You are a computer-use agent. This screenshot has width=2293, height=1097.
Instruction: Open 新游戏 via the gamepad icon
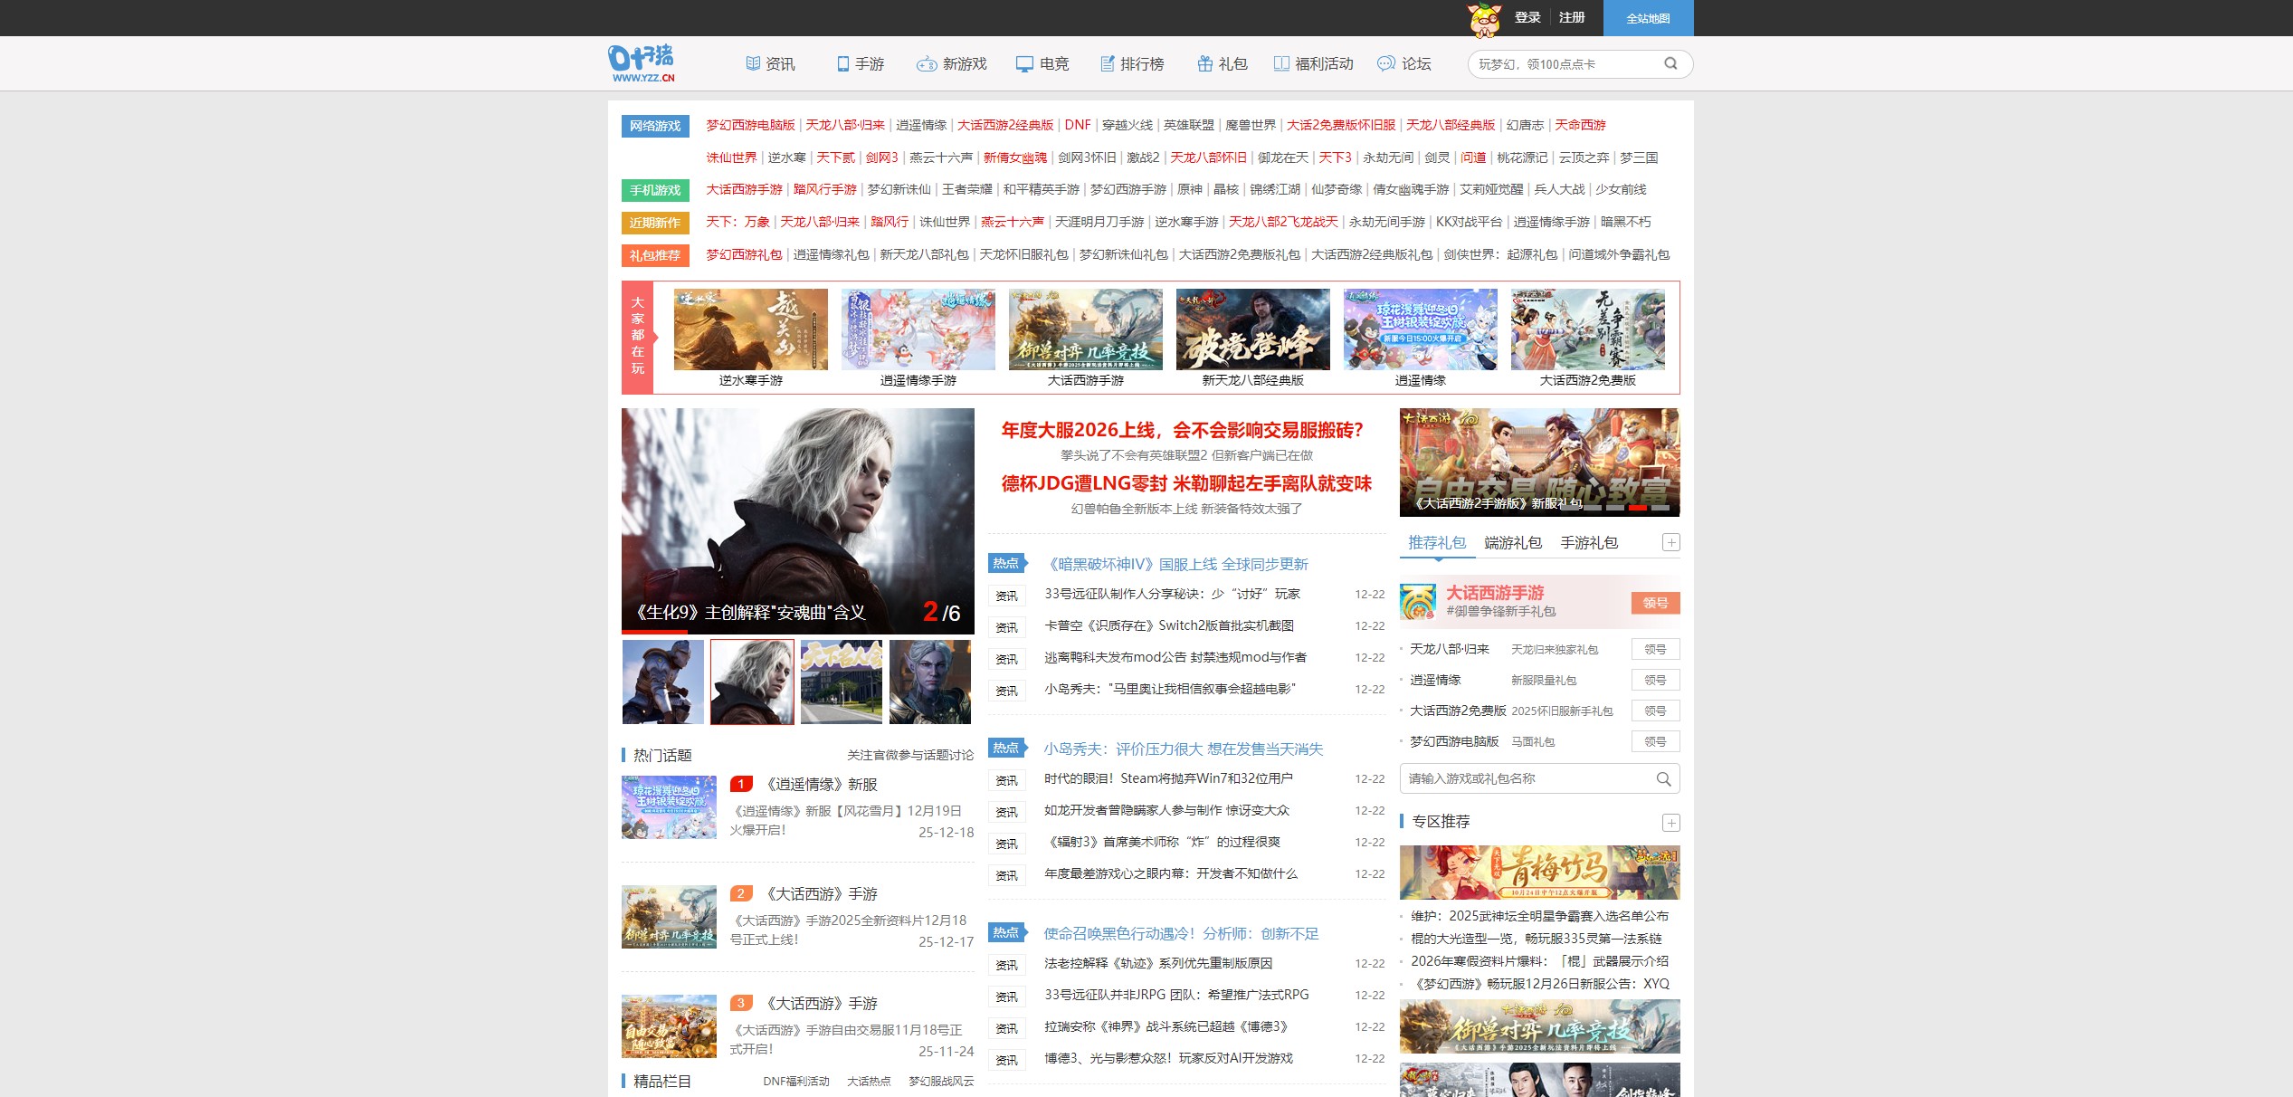[x=926, y=64]
